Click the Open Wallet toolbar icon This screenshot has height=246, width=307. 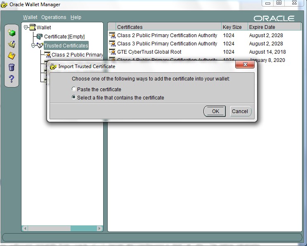(12, 44)
